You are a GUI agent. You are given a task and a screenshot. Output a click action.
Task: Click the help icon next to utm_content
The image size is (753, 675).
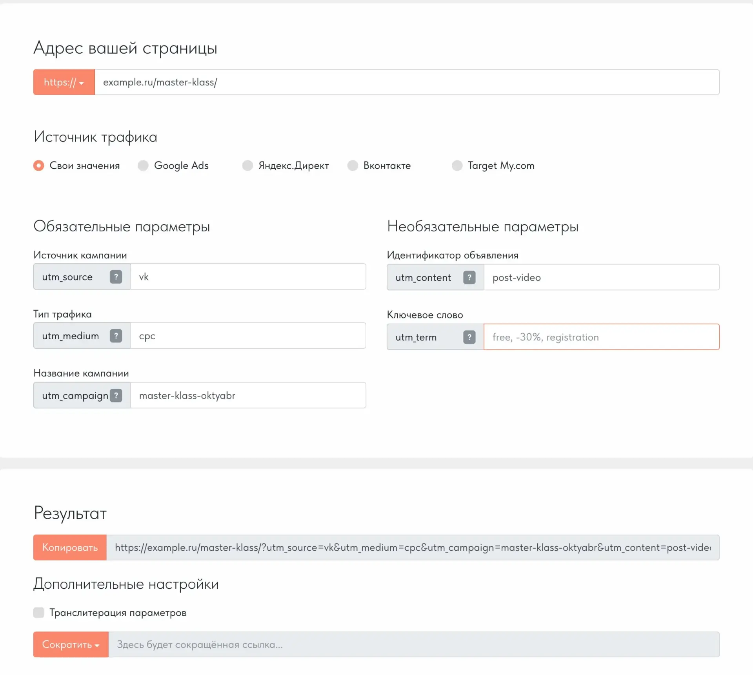point(469,278)
